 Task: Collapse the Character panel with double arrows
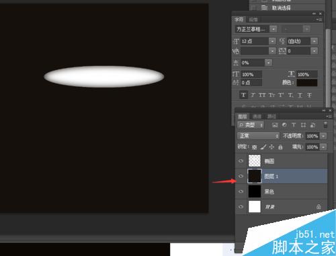point(314,13)
